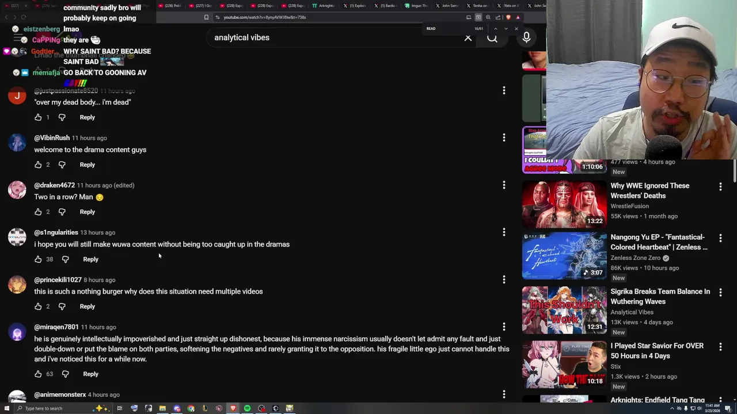Image resolution: width=737 pixels, height=414 pixels.
Task: Go to previous find-in-page match
Action: point(495,29)
